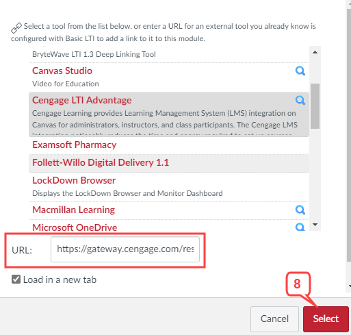Screen dimensions: 351x335
Task: Click the search icon beside Macmillan Learning
Action: point(300,210)
